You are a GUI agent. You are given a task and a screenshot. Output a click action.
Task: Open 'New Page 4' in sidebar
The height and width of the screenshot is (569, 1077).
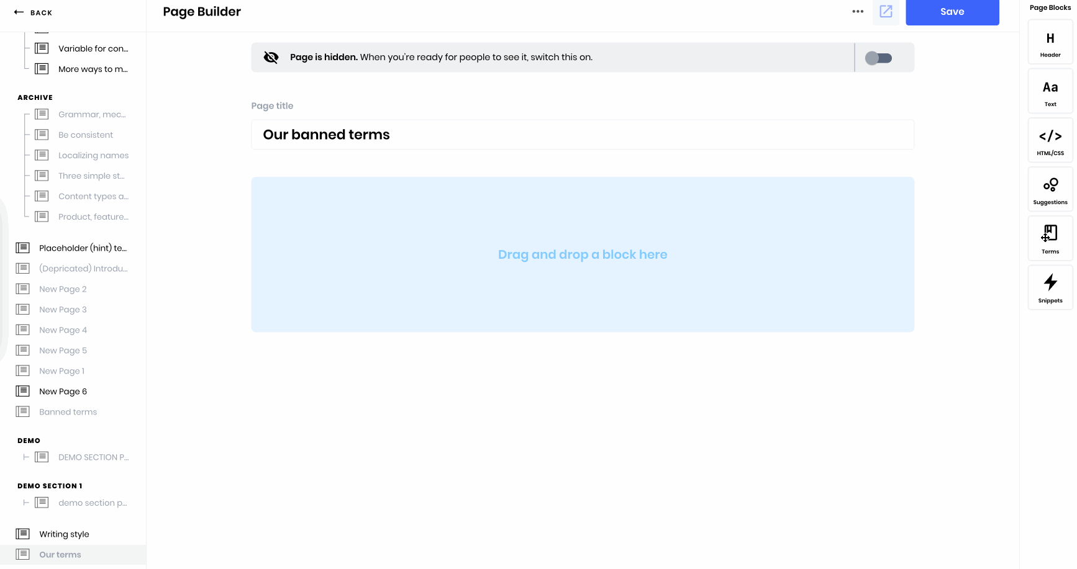click(x=63, y=330)
